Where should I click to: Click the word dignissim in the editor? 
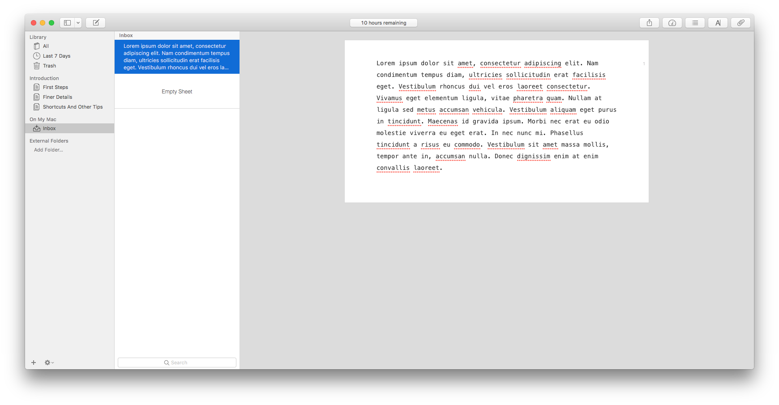click(x=533, y=156)
